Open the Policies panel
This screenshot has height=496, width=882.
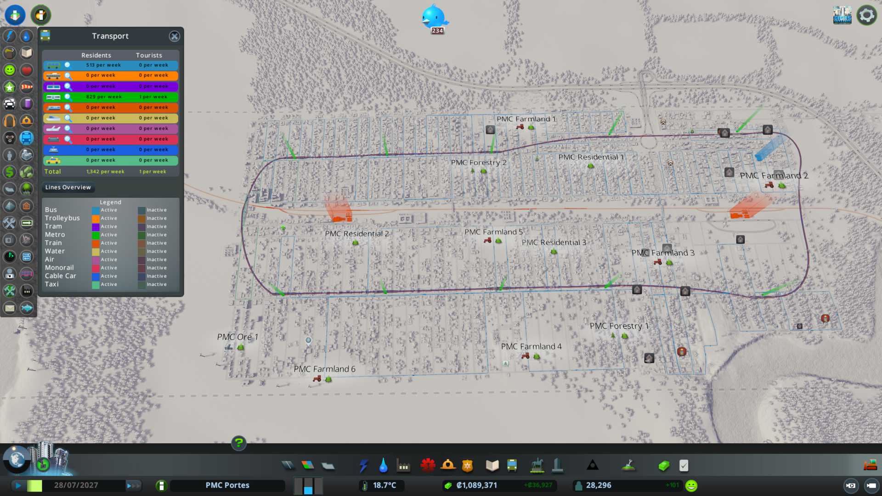(x=684, y=466)
